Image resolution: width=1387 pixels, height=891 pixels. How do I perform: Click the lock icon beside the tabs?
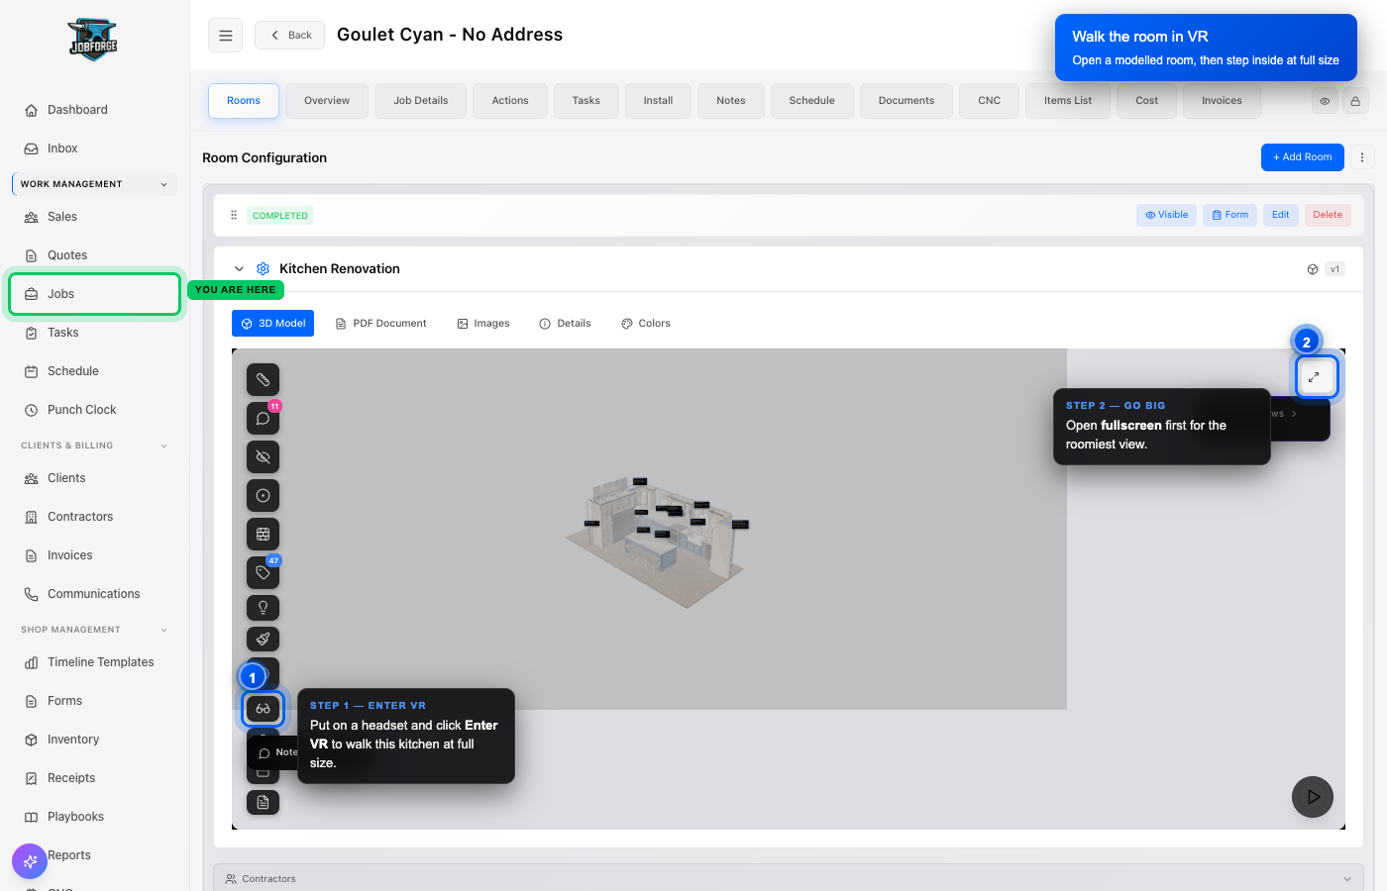(x=1355, y=101)
